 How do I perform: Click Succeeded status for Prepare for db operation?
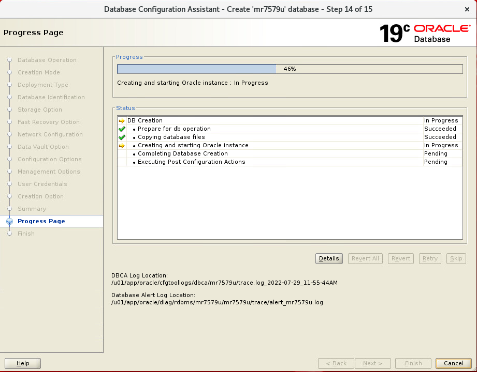440,129
